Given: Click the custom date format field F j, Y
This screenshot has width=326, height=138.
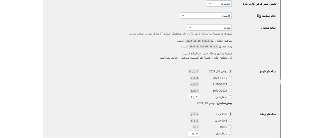Looking at the screenshot, I should coord(193,97).
